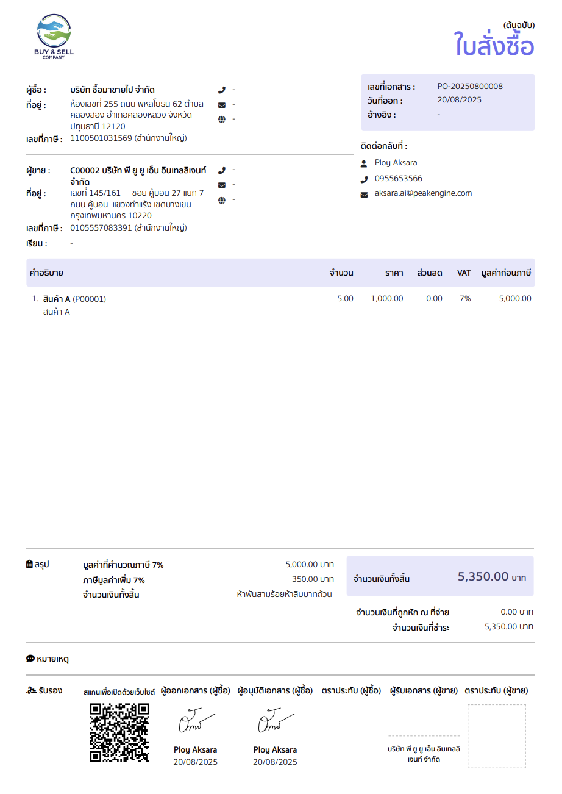
Task: Click the seller's phone icon
Action: (x=222, y=170)
